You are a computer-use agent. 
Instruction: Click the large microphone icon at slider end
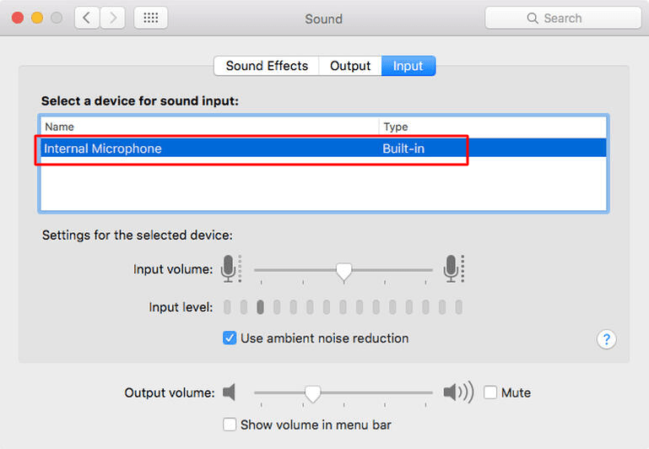(452, 269)
